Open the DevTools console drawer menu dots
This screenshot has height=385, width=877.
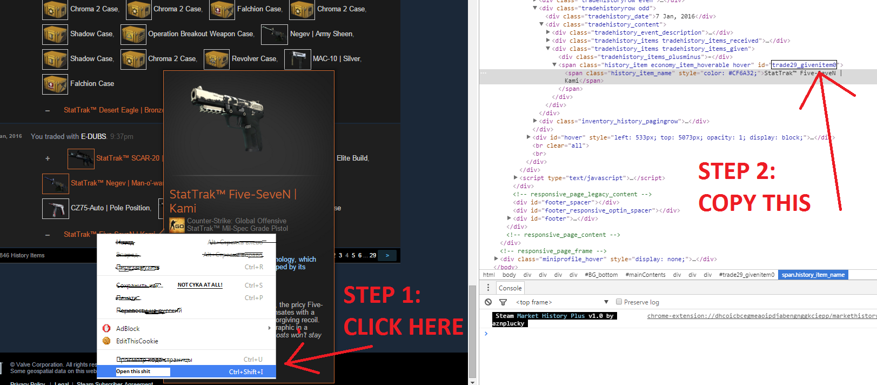point(488,288)
